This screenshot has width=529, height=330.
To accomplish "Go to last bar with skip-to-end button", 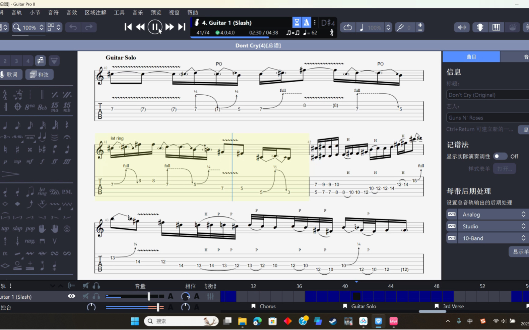I will click(x=182, y=27).
